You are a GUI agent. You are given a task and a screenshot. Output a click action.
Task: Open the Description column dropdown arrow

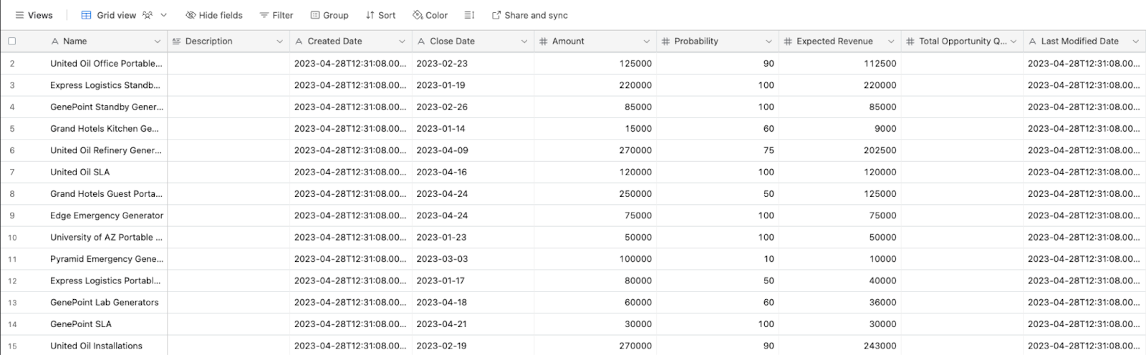279,42
